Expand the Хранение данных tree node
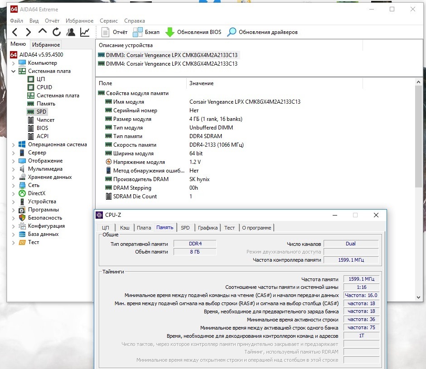 [13, 177]
